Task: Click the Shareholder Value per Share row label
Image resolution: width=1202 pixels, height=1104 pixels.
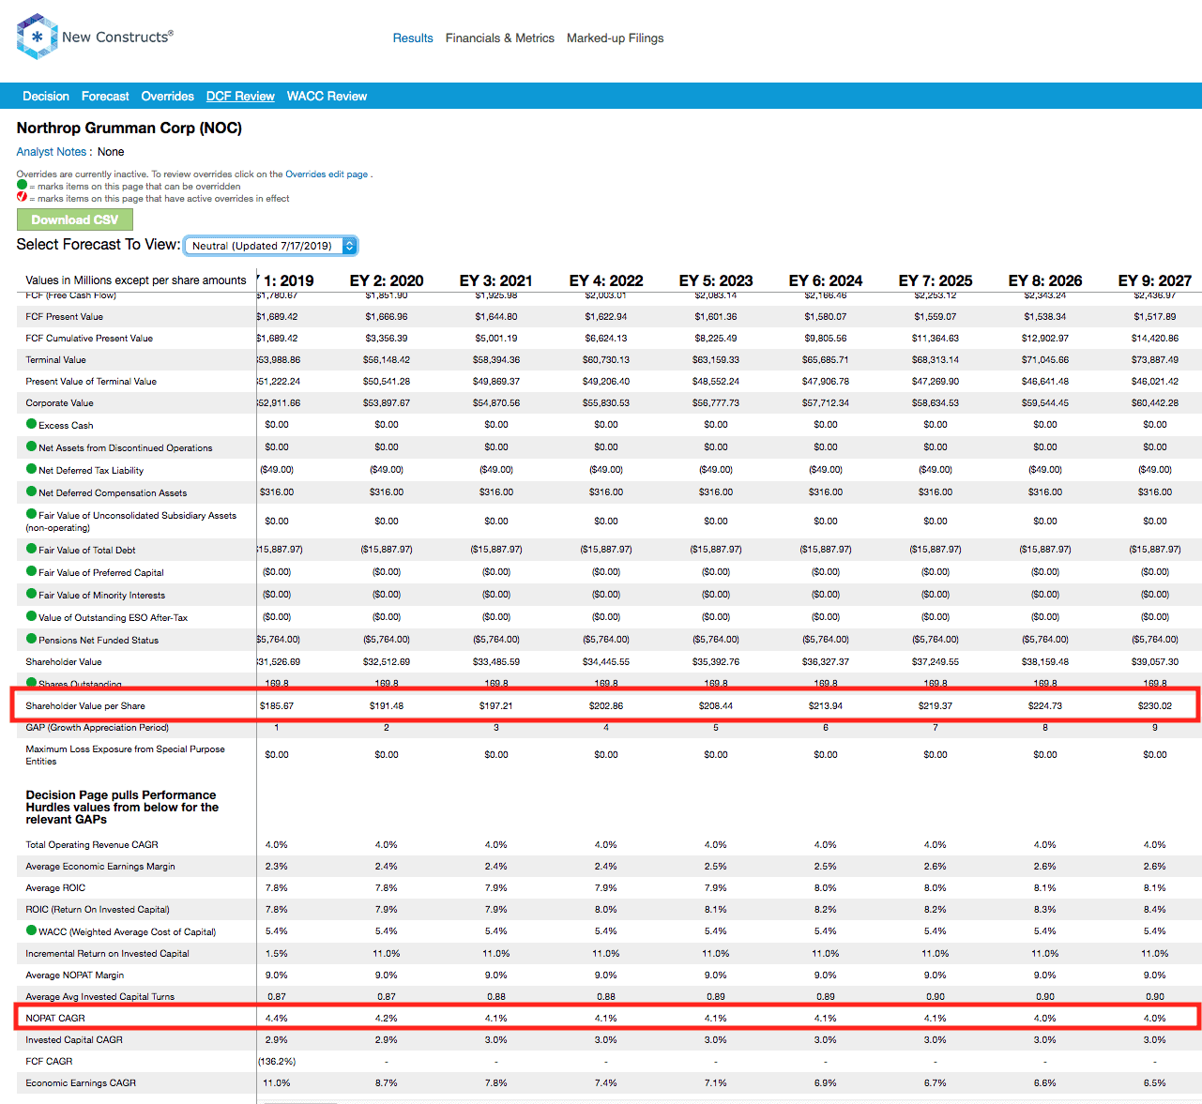Action: tap(85, 706)
